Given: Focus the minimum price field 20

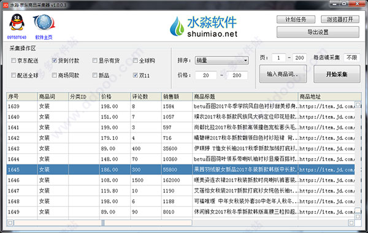Looking at the screenshot, I should tap(206, 75).
